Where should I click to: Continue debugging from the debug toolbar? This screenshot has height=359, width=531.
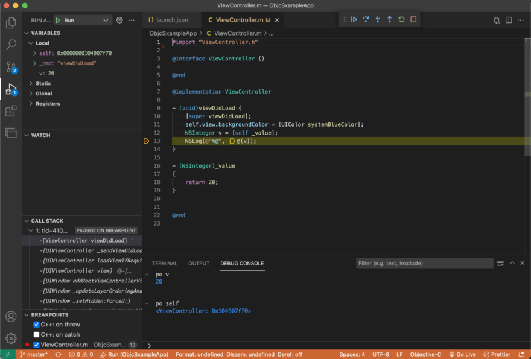tap(354, 19)
